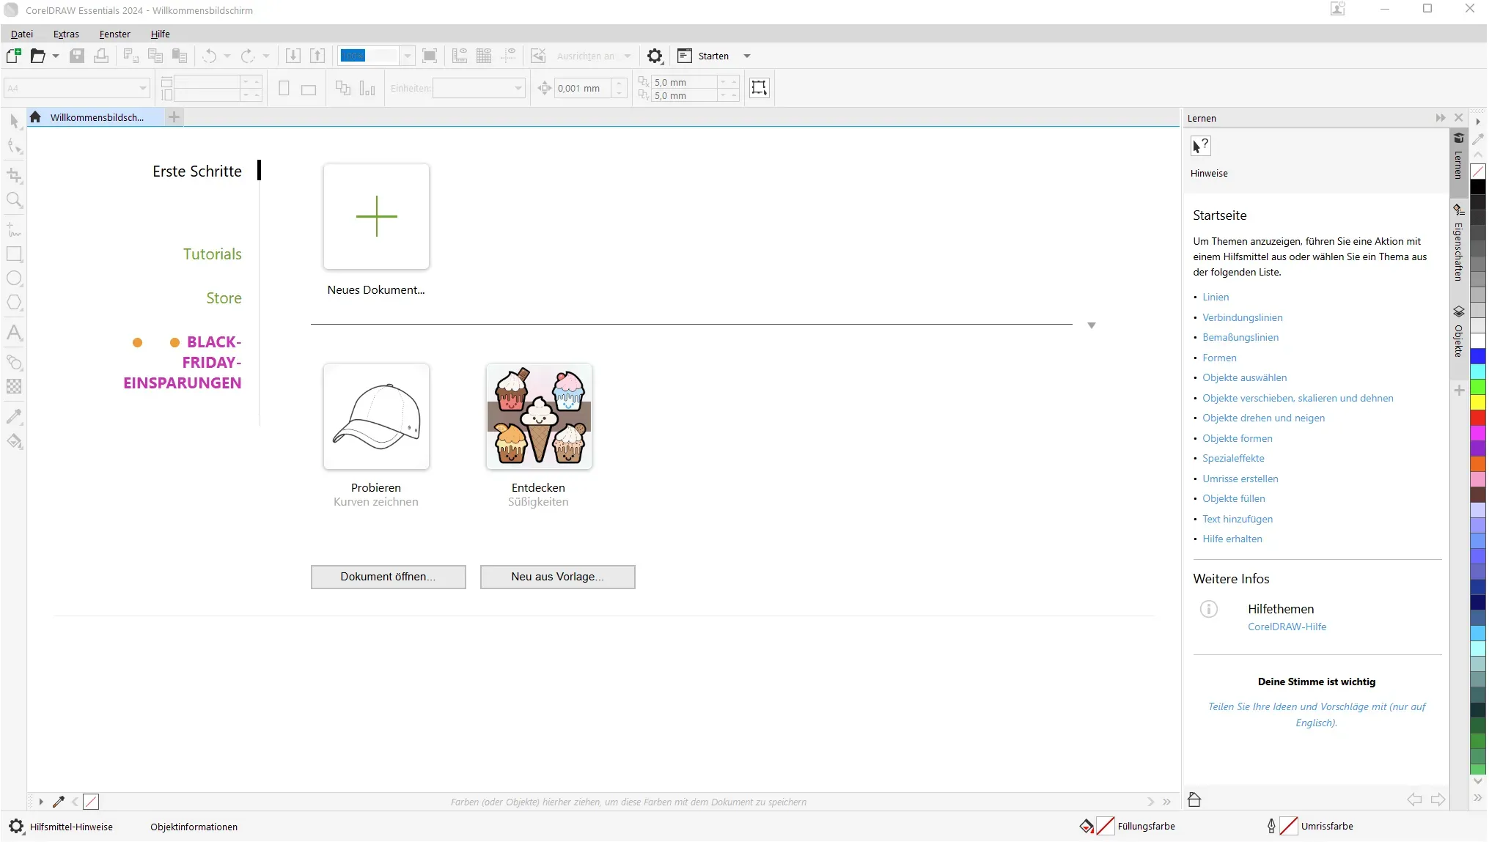This screenshot has height=842, width=1489.
Task: Open the Spezialeffekte help topic
Action: (1233, 458)
